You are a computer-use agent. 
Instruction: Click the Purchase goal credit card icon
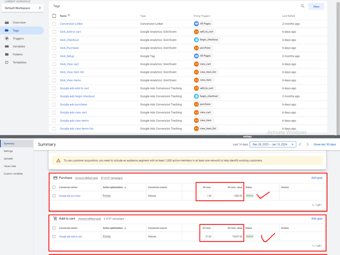(55, 178)
